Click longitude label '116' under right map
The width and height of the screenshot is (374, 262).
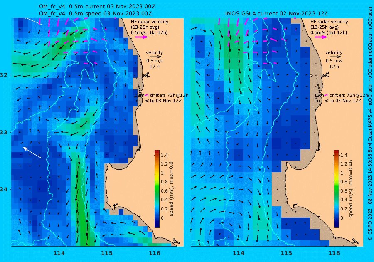coord(334,253)
